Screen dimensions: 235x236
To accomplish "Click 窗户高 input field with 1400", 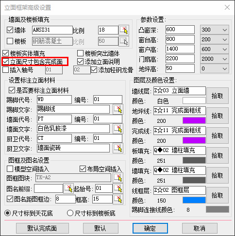I will pyautogui.click(x=180, y=49).
